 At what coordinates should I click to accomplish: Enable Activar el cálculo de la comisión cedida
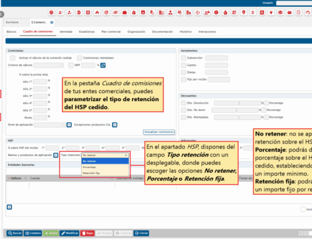coord(12,58)
